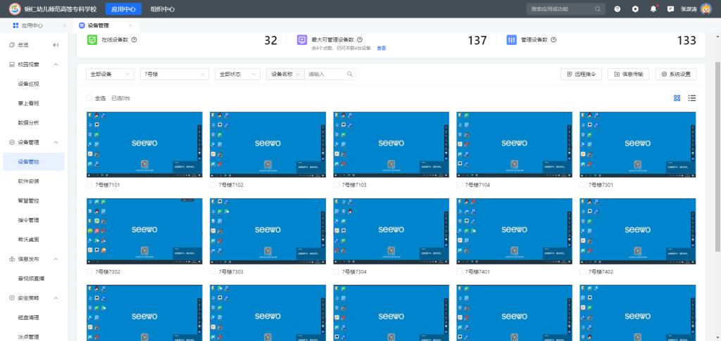Switch to 应用中心 in top navigation
721x341 pixels.
point(123,8)
